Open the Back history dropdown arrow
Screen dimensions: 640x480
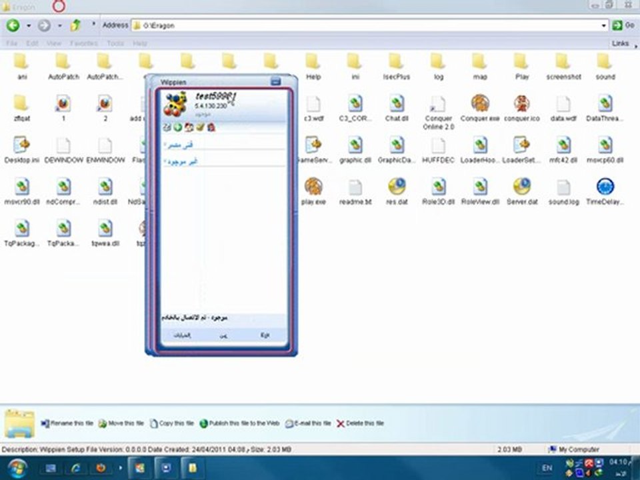coord(29,26)
